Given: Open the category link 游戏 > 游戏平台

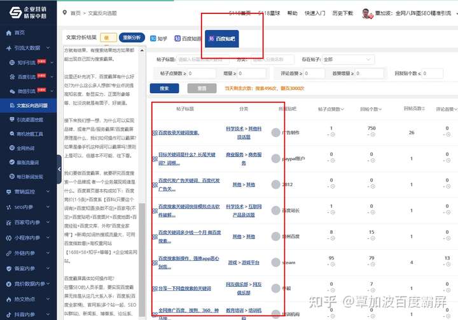Looking at the screenshot, I should (244, 263).
